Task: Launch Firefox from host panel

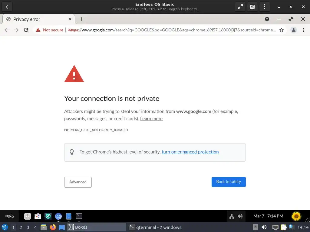Action: (x=53, y=227)
